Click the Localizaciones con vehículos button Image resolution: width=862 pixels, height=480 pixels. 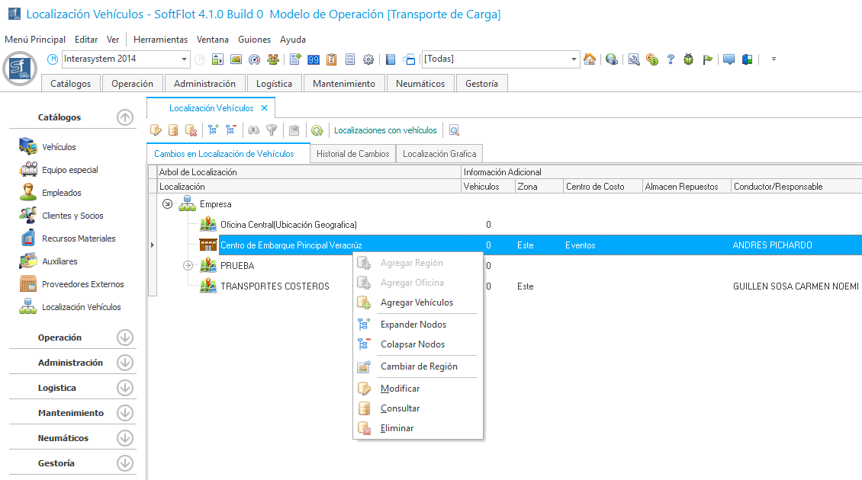pos(385,130)
